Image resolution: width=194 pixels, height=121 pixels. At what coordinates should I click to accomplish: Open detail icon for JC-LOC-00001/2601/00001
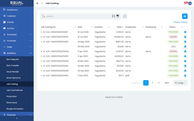pos(185,32)
